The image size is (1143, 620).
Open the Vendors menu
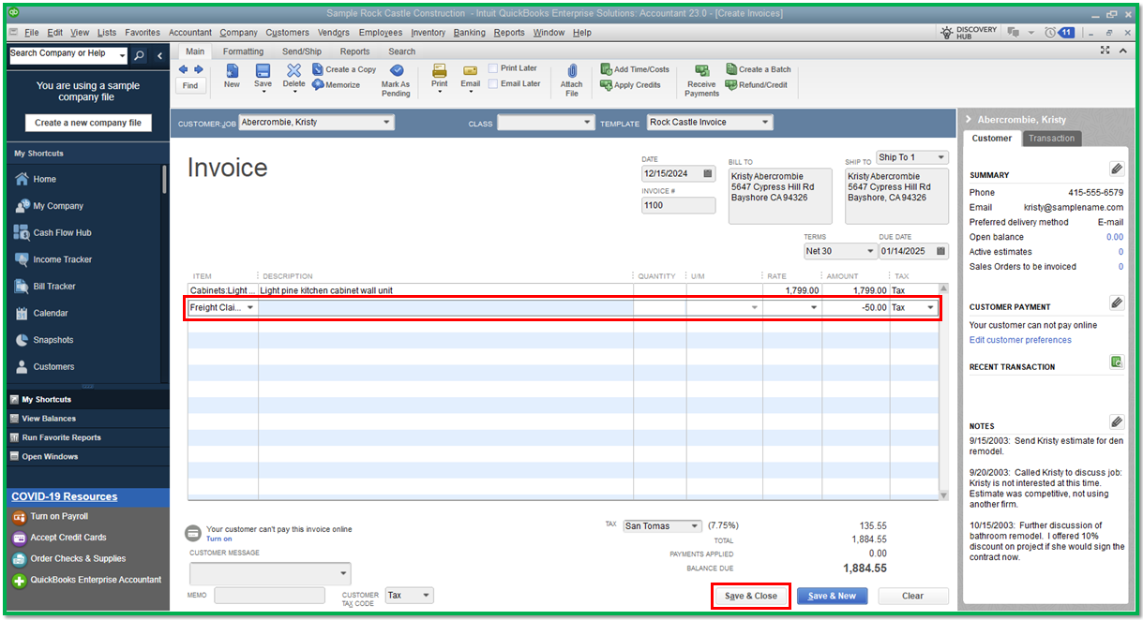[334, 33]
